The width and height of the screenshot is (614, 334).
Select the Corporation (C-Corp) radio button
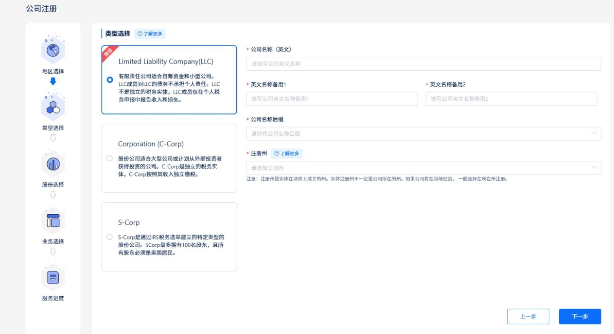click(x=109, y=159)
